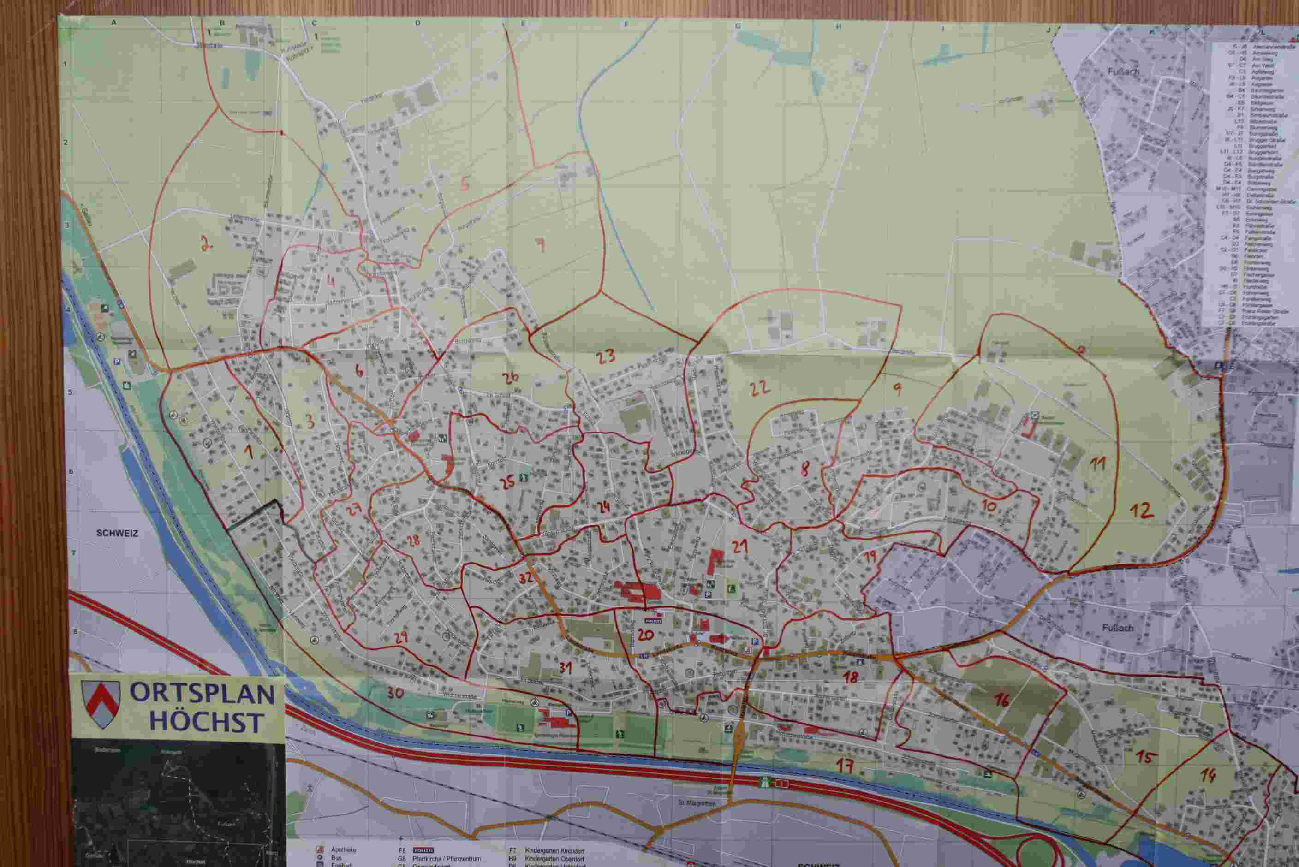The height and width of the screenshot is (867, 1299).
Task: Click the Bus legend symbol
Action: 320,858
